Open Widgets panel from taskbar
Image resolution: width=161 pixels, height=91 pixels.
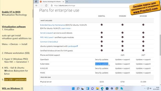[x=88, y=88]
